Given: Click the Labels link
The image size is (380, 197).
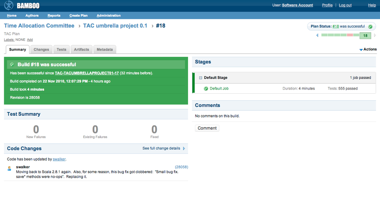Looking at the screenshot, I should click(x=9, y=40).
